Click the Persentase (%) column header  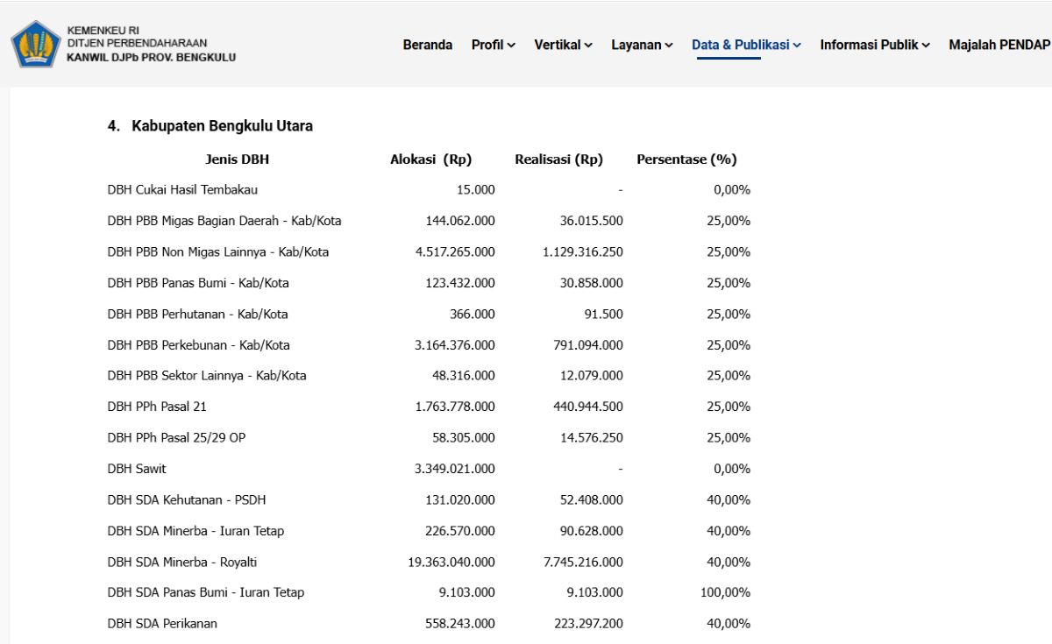point(686,159)
